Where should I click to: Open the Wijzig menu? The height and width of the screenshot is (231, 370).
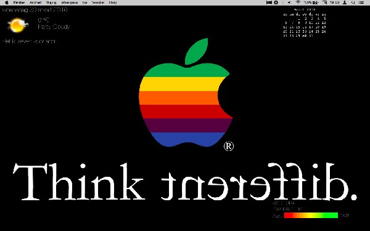tap(51, 2)
